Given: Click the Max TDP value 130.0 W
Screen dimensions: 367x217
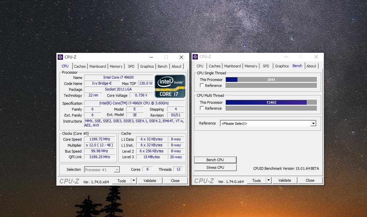Looking at the screenshot, I should (146, 83).
